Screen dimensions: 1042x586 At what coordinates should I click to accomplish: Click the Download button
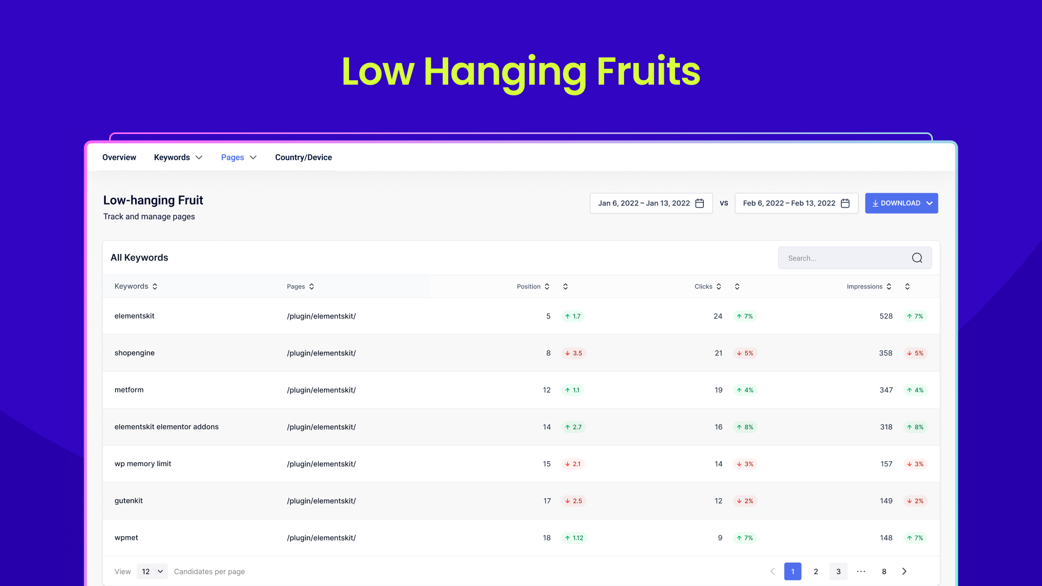[901, 203]
